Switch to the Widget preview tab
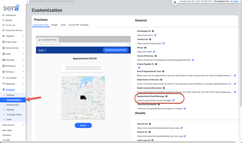Viewport: 242px width, 143px height. (x=55, y=25)
